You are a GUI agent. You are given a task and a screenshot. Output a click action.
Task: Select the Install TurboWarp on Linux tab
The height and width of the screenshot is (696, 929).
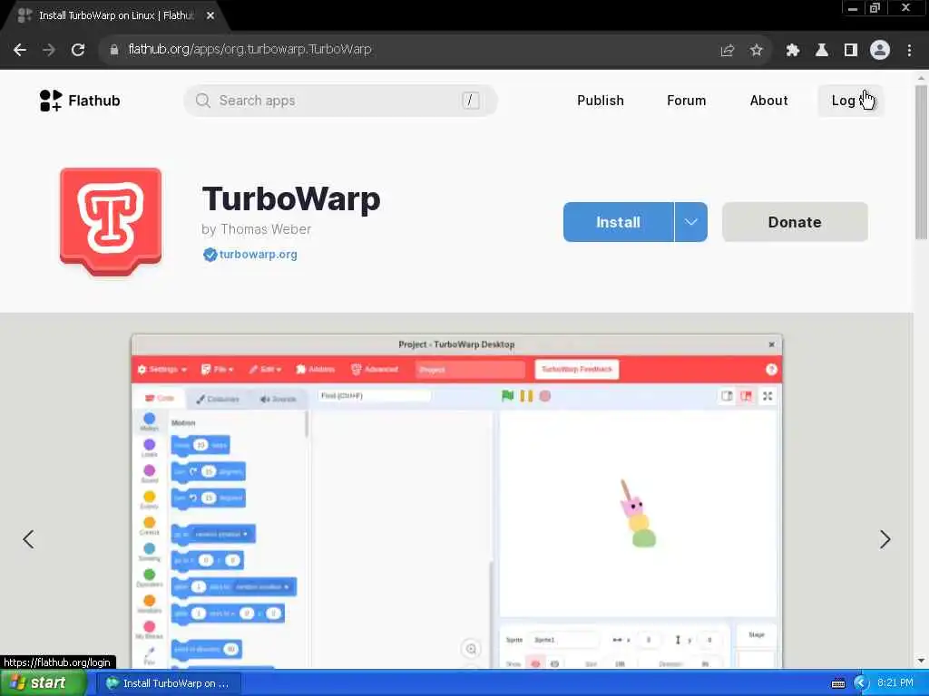coord(116,16)
